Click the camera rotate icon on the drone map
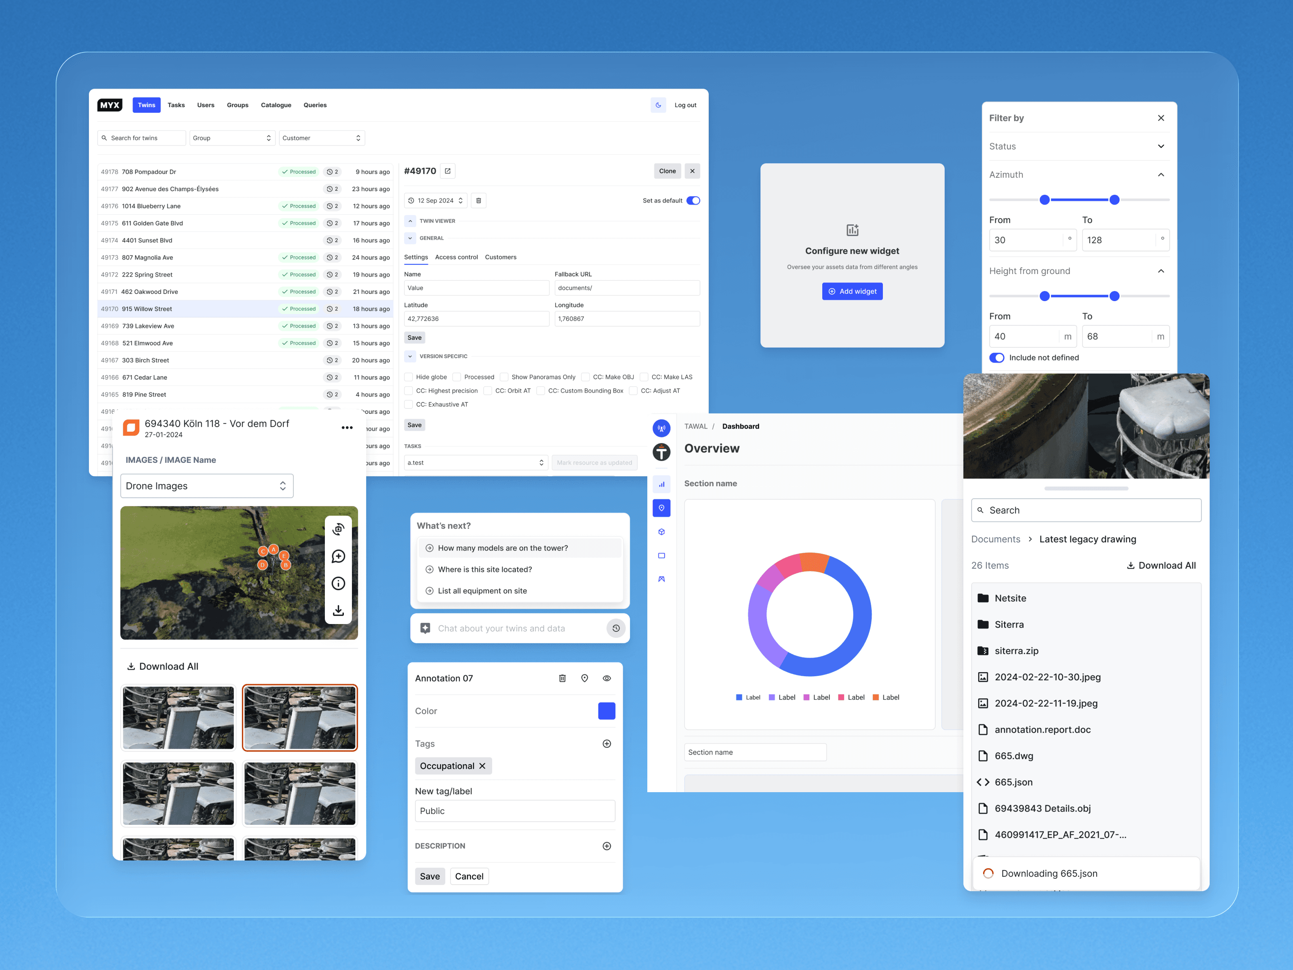 [x=339, y=529]
